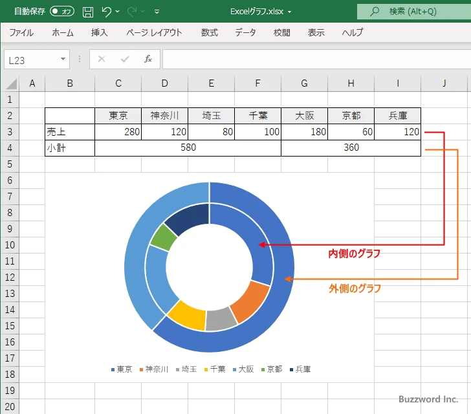Switch to the ホーム tab
471x414 pixels.
point(63,32)
